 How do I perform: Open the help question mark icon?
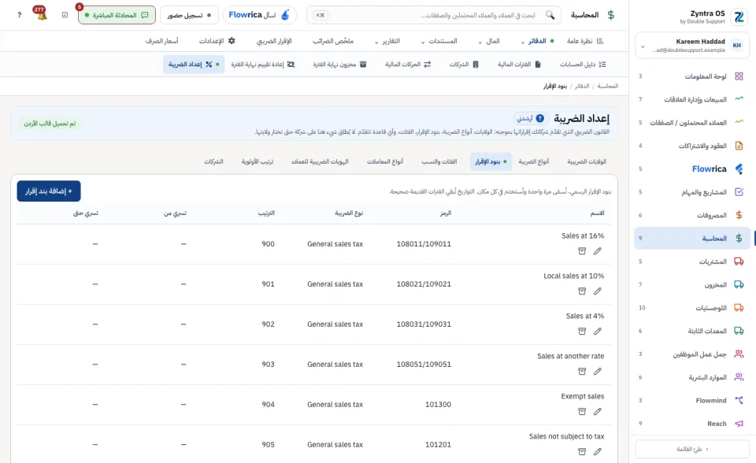point(19,15)
